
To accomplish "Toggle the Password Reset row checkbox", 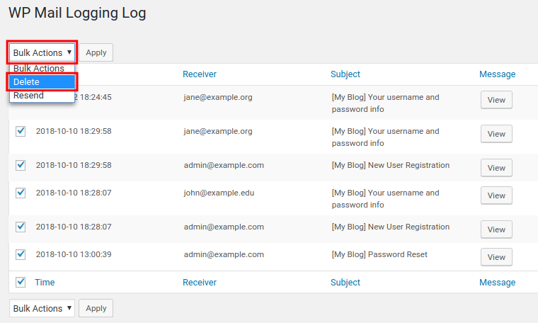I will pyautogui.click(x=21, y=254).
